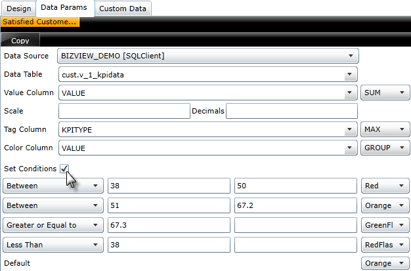Change the GROUP aggregate dropdown

385,148
